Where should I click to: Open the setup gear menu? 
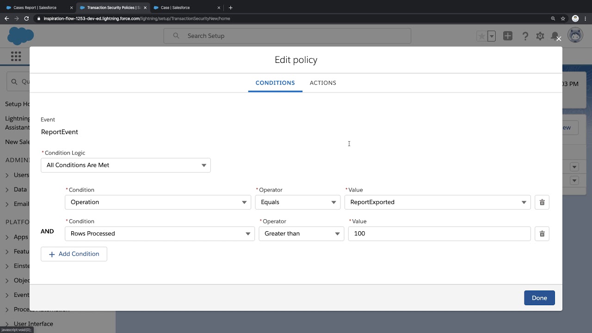point(540,36)
